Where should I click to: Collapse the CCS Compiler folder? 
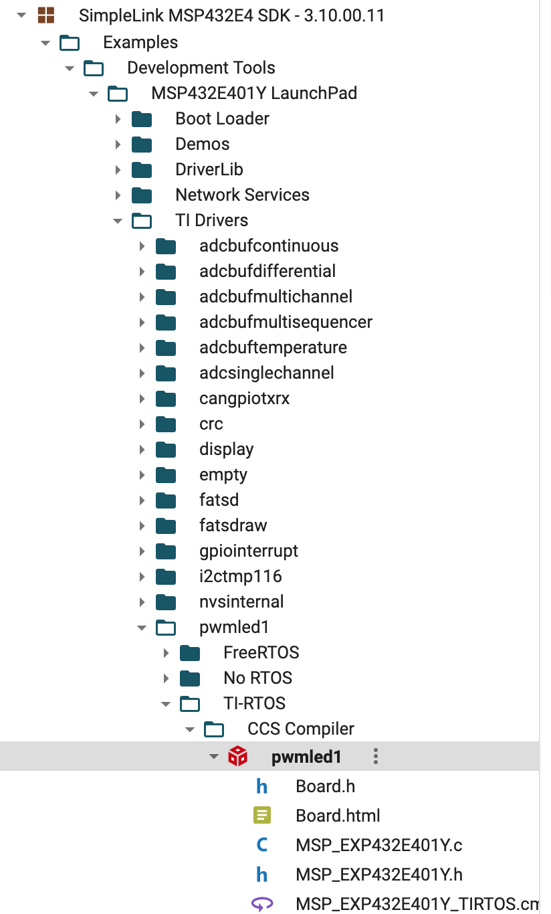pyautogui.click(x=190, y=729)
